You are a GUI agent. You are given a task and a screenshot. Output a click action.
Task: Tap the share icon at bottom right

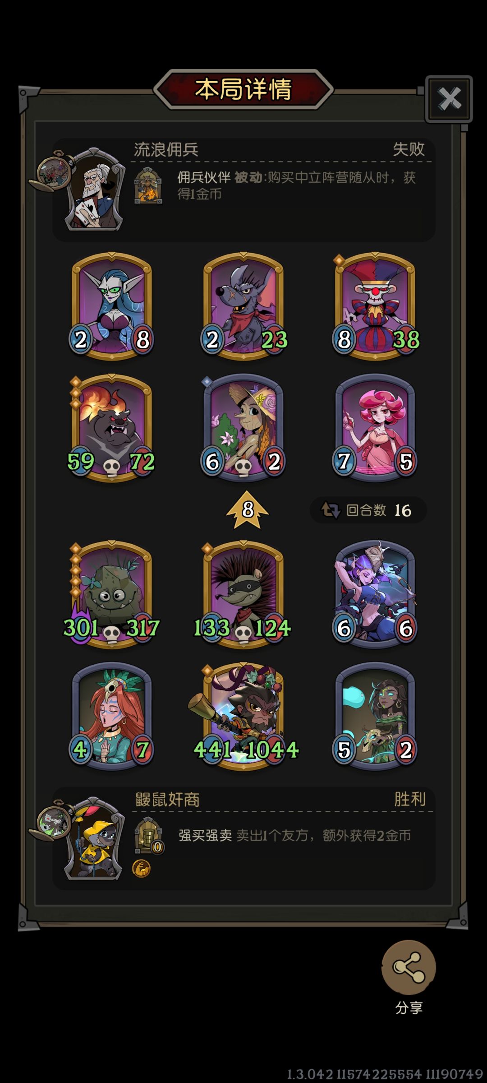click(x=409, y=967)
